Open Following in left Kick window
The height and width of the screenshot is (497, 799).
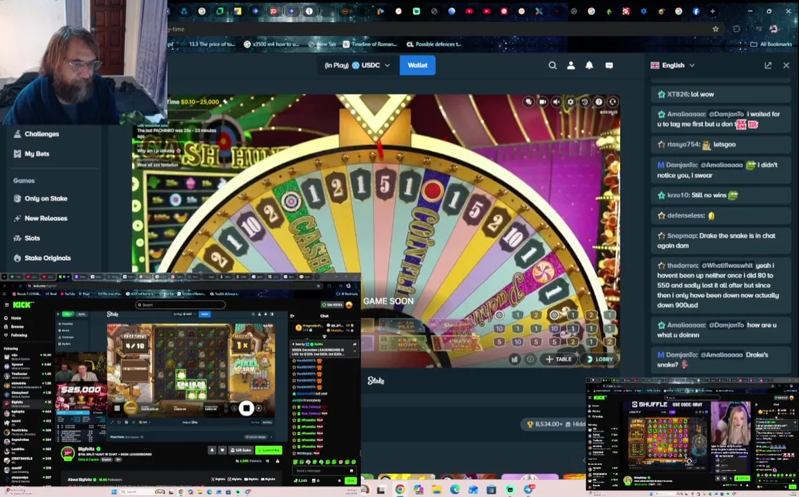tap(15, 335)
